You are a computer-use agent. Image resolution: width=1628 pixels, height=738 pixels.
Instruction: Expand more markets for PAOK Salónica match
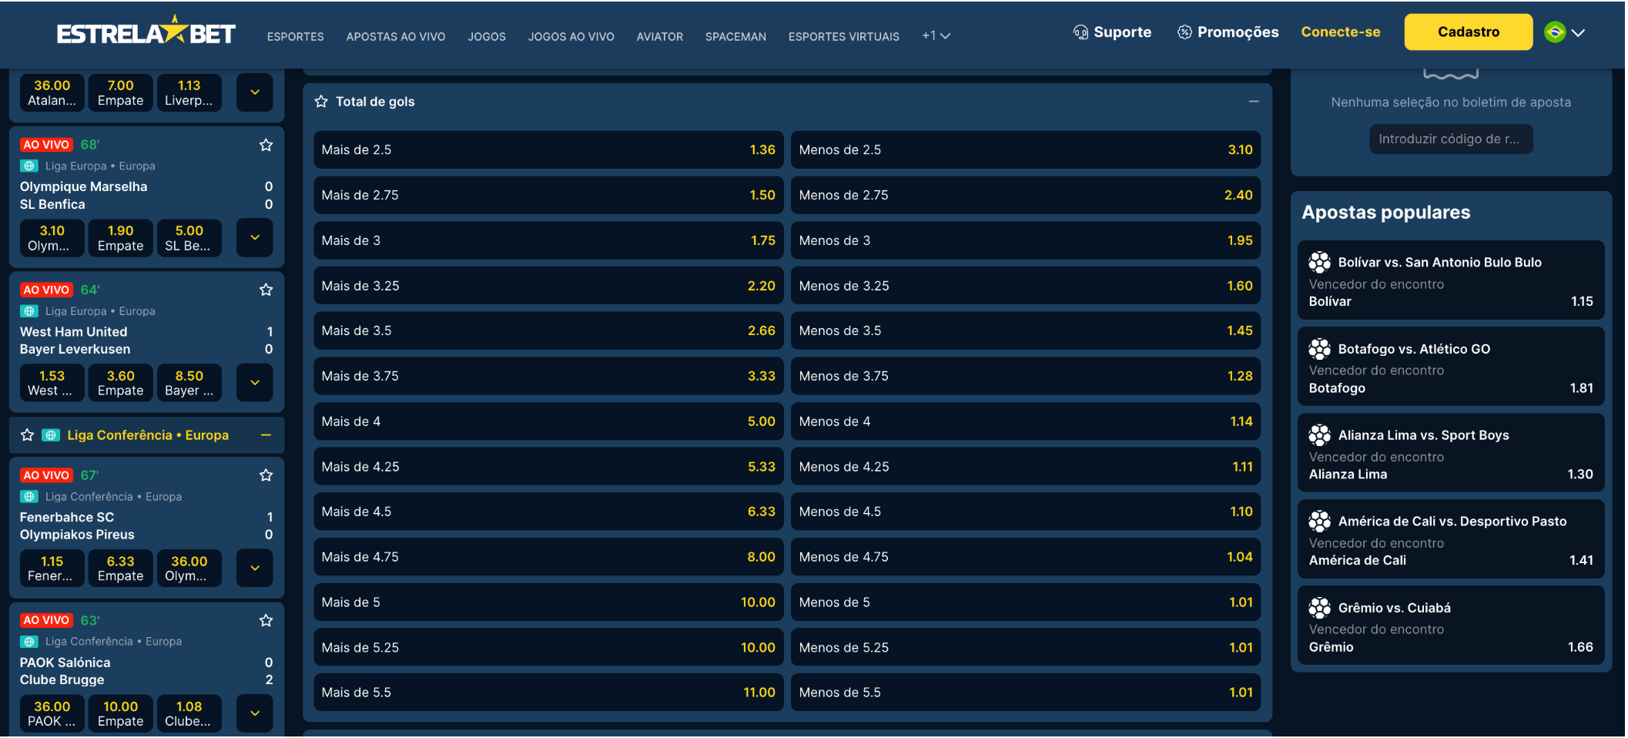click(x=255, y=713)
